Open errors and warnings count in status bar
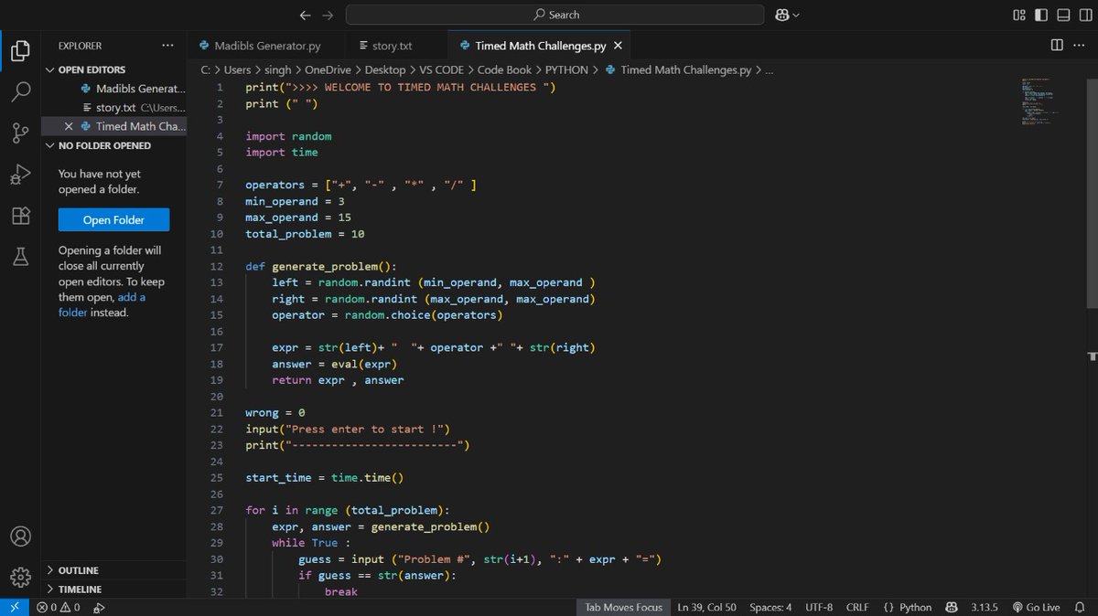Screen dimensions: 1098x616 (x=59, y=607)
